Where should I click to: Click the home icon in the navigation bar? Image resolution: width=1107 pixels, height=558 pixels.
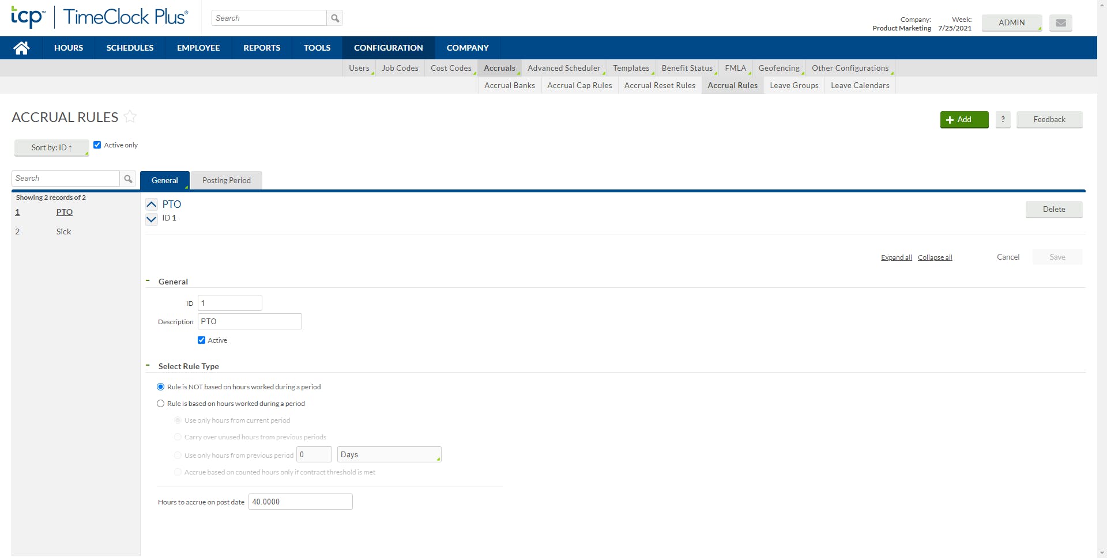[x=21, y=47]
